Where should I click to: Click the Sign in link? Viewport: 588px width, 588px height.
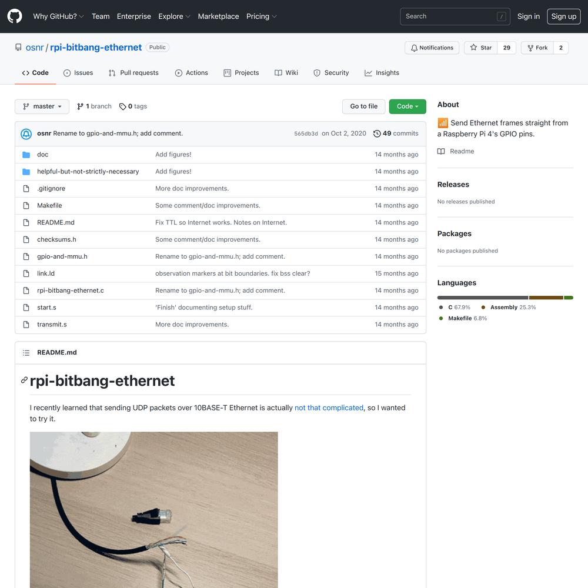point(529,16)
